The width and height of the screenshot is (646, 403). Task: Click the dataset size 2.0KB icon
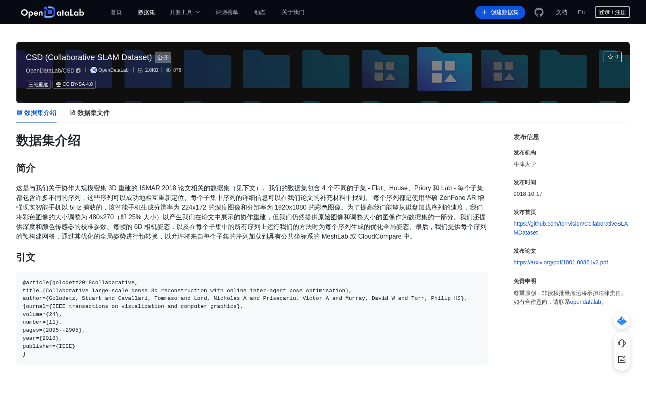click(x=140, y=70)
